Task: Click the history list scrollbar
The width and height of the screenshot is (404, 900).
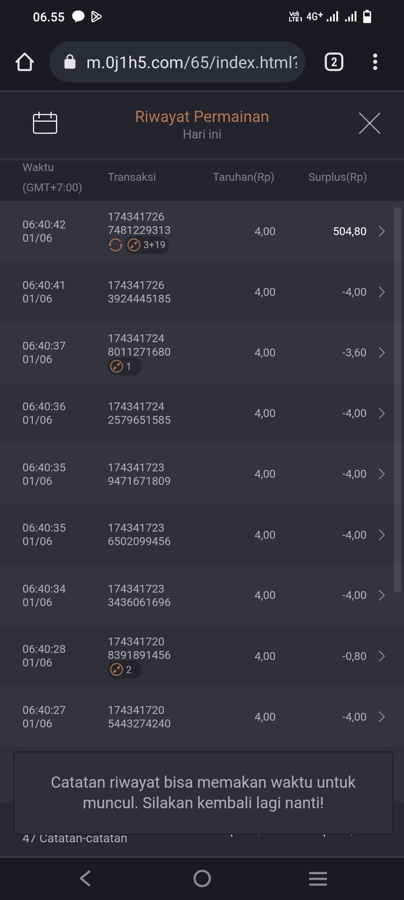Action: (x=397, y=400)
